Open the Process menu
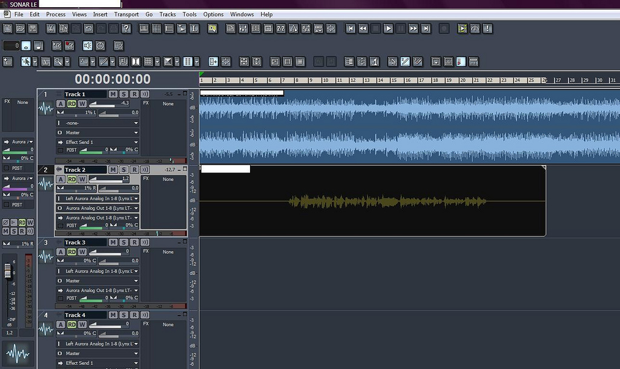 (56, 15)
